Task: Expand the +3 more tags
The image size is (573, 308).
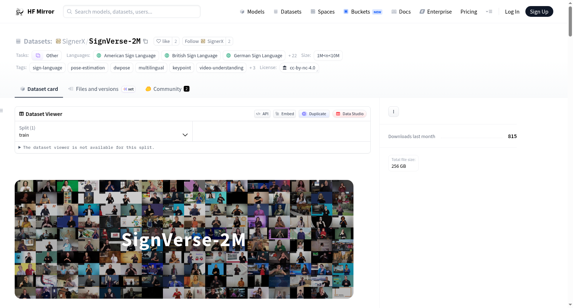Action: [x=252, y=68]
